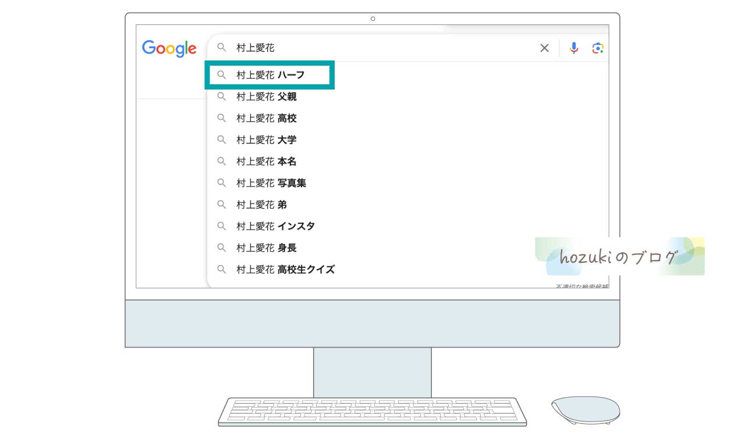Click magnifier icon beside インスタ suggestion
The width and height of the screenshot is (745, 436).
(x=221, y=226)
